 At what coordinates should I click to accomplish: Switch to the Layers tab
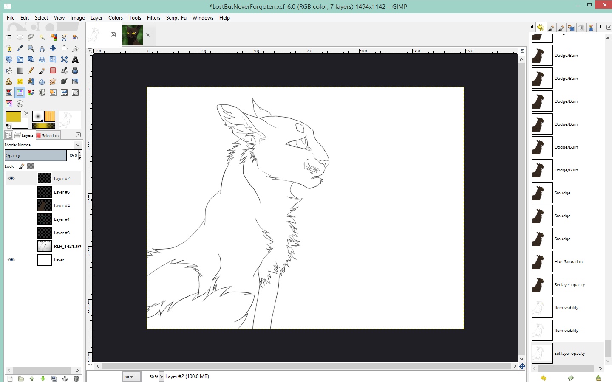click(24, 135)
